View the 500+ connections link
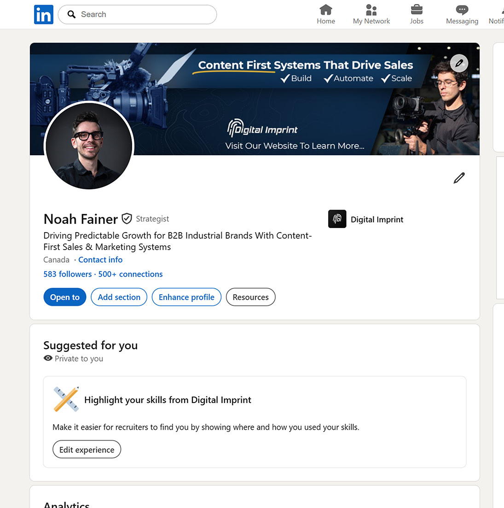Screen dimensions: 504x508 pos(130,274)
